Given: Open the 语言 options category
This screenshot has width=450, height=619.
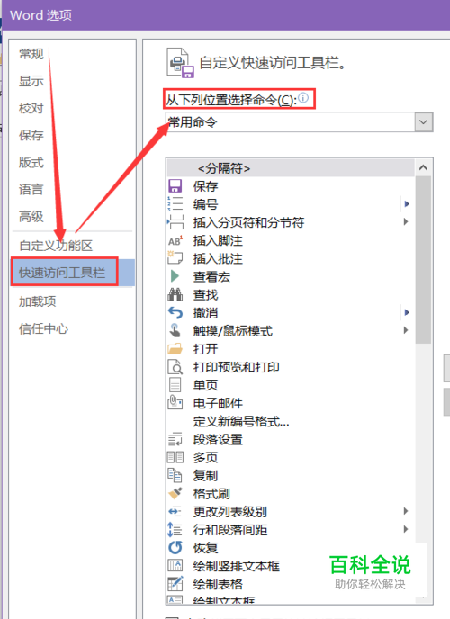Looking at the screenshot, I should pos(31,190).
